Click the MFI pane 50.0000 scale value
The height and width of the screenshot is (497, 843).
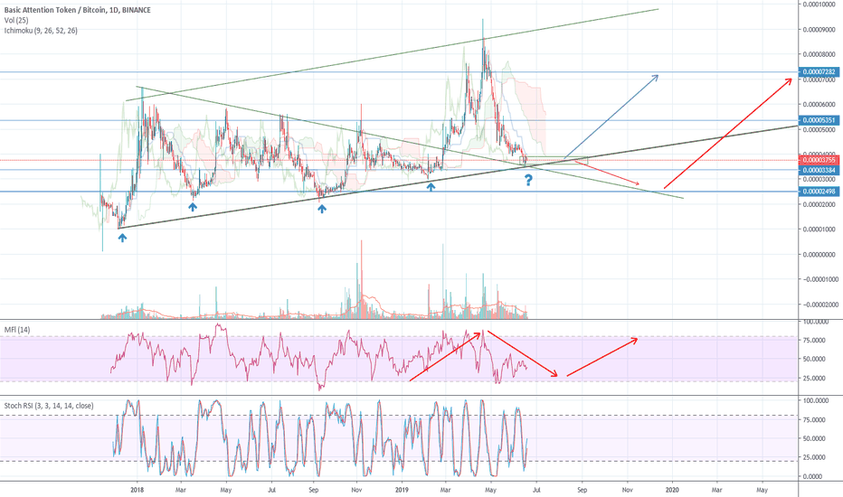(814, 359)
